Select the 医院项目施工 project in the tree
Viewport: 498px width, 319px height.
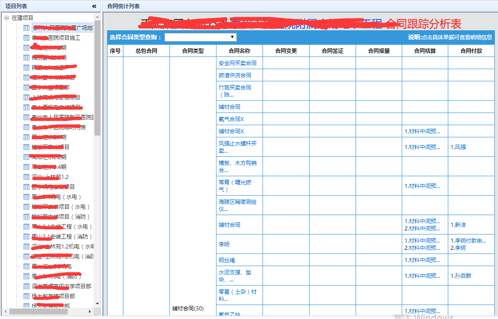(56, 38)
